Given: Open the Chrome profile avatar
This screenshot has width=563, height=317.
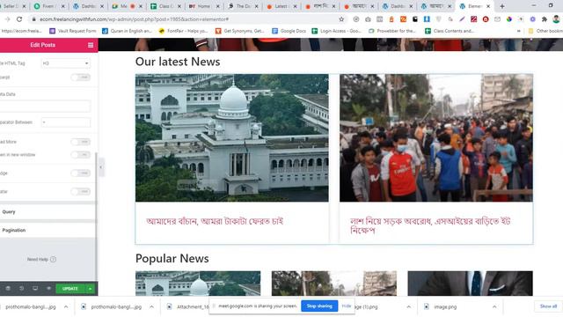Looking at the screenshot, I should pyautogui.click(x=556, y=19).
